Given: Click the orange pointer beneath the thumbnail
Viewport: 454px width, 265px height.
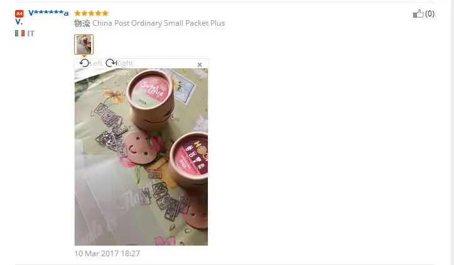Looking at the screenshot, I should [x=84, y=56].
